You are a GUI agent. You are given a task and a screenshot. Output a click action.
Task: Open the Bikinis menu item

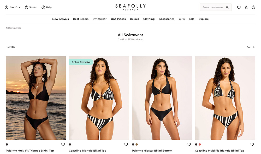(134, 19)
